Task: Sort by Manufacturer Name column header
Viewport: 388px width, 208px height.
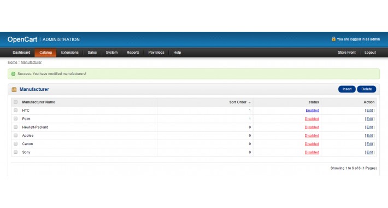Action: click(x=39, y=102)
